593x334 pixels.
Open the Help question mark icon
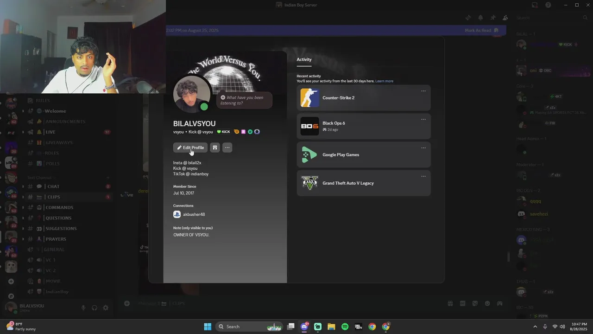point(548,5)
